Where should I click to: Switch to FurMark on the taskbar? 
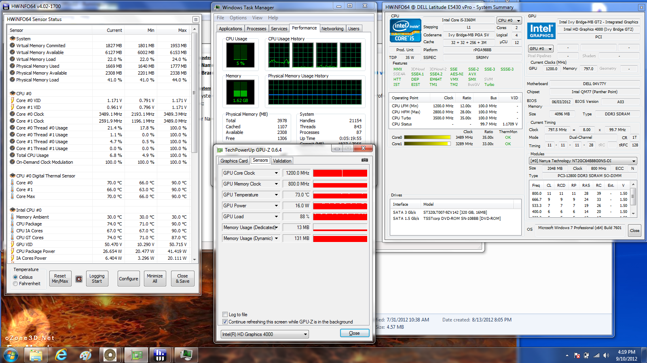110,355
